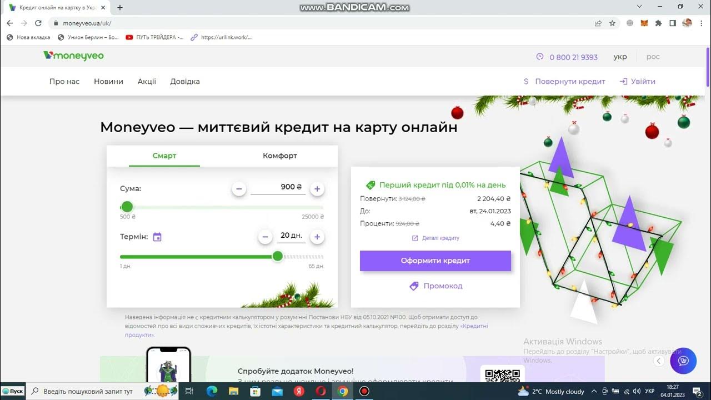Image resolution: width=711 pixels, height=400 pixels.
Task: Reload the page with refresh icon
Action: 38,23
